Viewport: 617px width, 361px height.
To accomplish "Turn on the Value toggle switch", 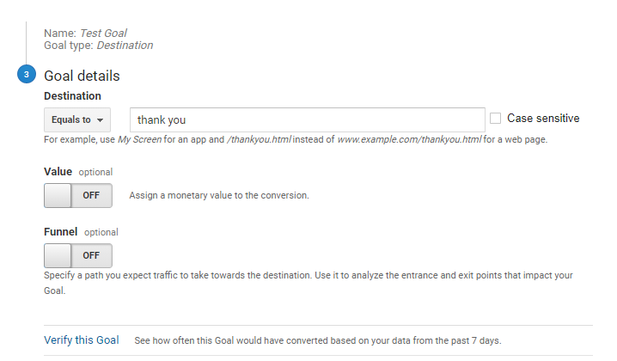I will click(x=78, y=195).
